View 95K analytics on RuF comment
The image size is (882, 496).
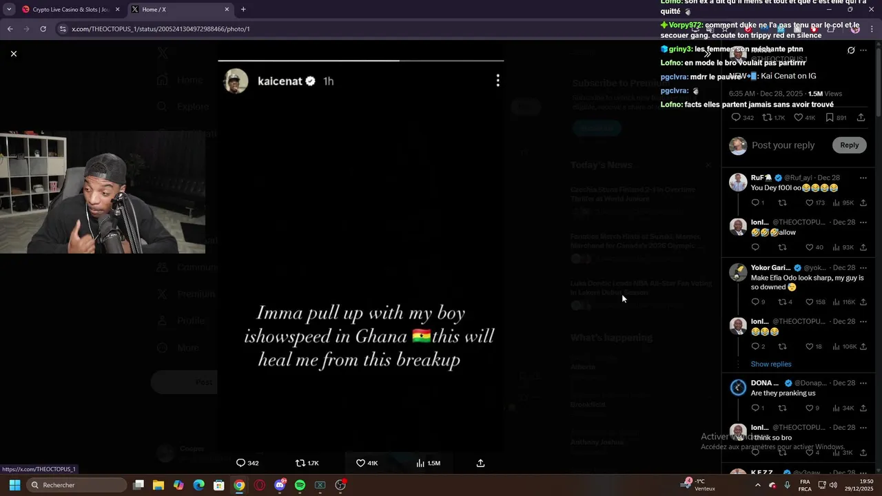pos(843,203)
